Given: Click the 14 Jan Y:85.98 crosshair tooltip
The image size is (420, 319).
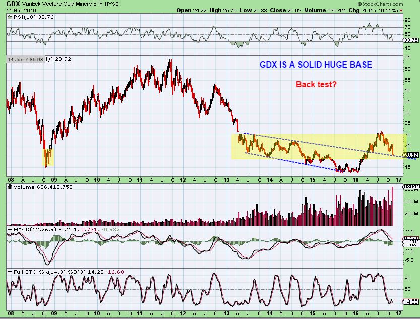Looking at the screenshot, I should (25, 59).
